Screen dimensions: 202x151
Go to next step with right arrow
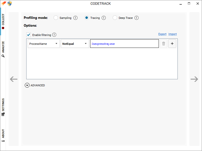194,79
